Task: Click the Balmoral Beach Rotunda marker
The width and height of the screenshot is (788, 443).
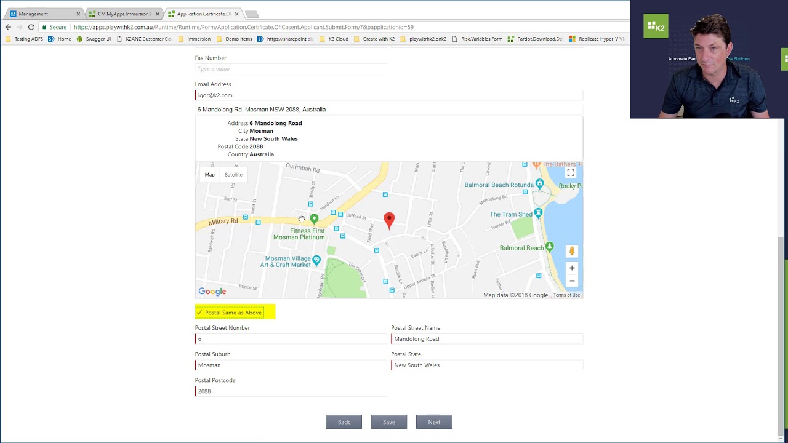Action: 539,183
